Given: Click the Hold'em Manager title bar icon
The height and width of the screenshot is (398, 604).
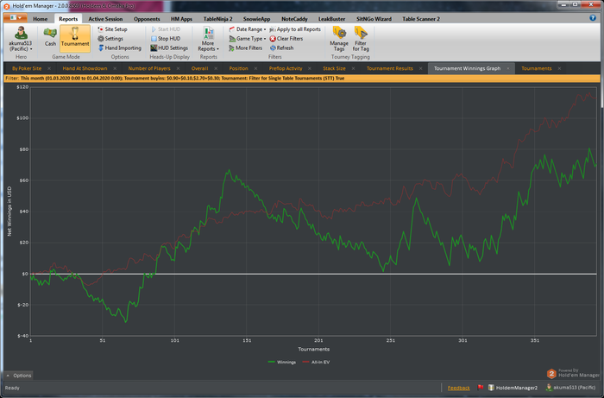Looking at the screenshot, I should tap(7, 6).
